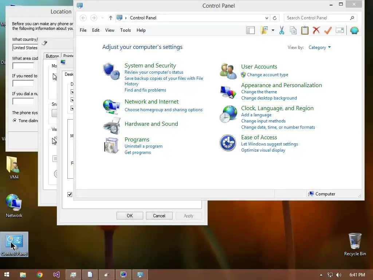Open the folder options toolbar icon
The height and width of the screenshot is (280, 373).
pyautogui.click(x=264, y=30)
